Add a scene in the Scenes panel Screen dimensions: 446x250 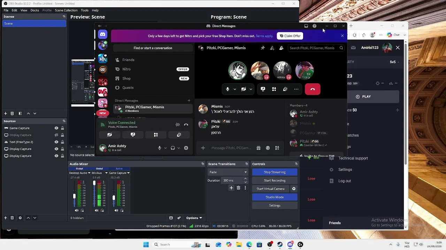(x=6, y=114)
